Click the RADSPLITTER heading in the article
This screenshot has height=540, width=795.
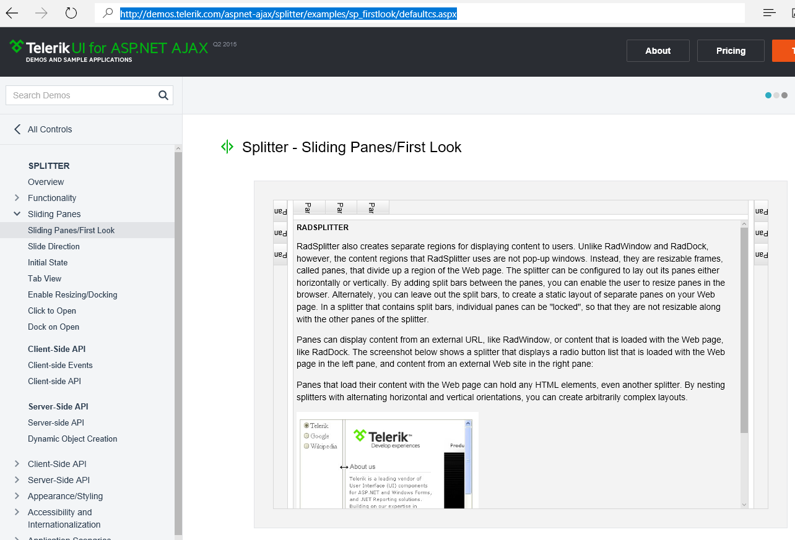coord(323,228)
